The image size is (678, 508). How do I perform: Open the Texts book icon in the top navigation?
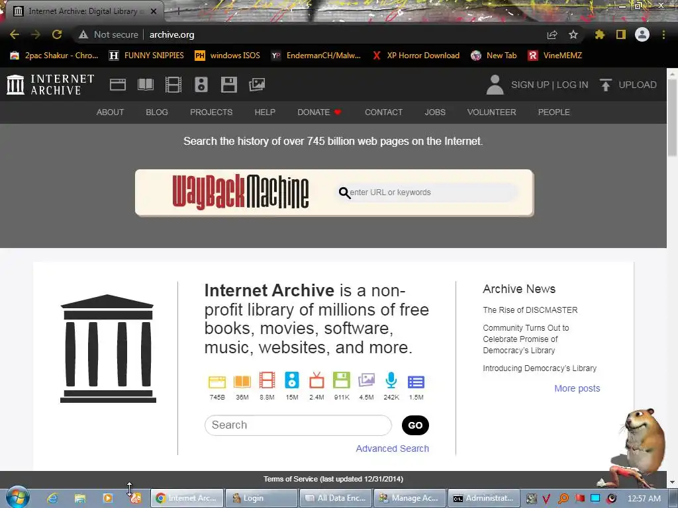point(145,85)
